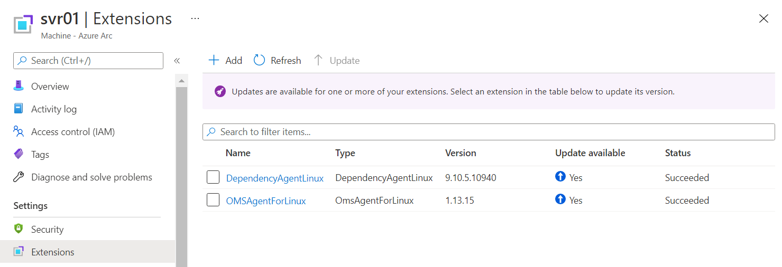
Task: Focus the Search to filter items field
Action: coord(489,132)
